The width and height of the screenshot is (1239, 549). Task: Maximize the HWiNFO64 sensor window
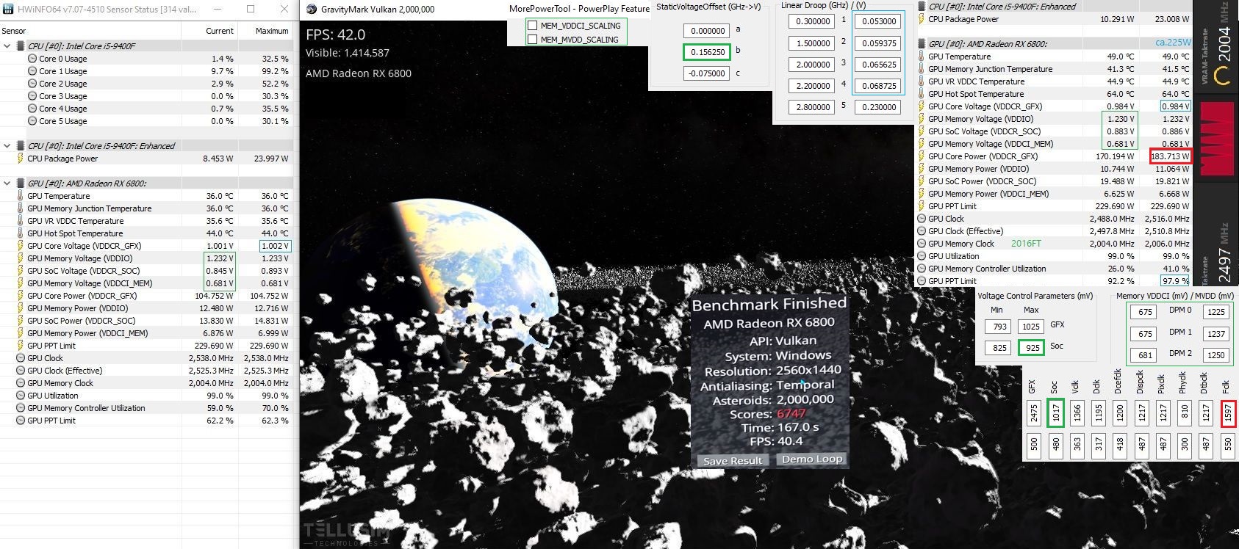[x=251, y=9]
